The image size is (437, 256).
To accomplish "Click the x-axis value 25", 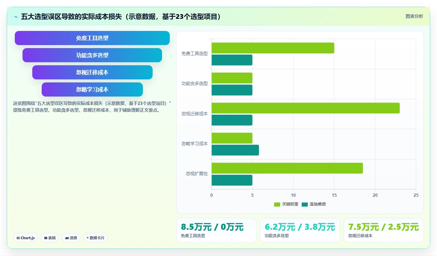I will [x=416, y=195].
